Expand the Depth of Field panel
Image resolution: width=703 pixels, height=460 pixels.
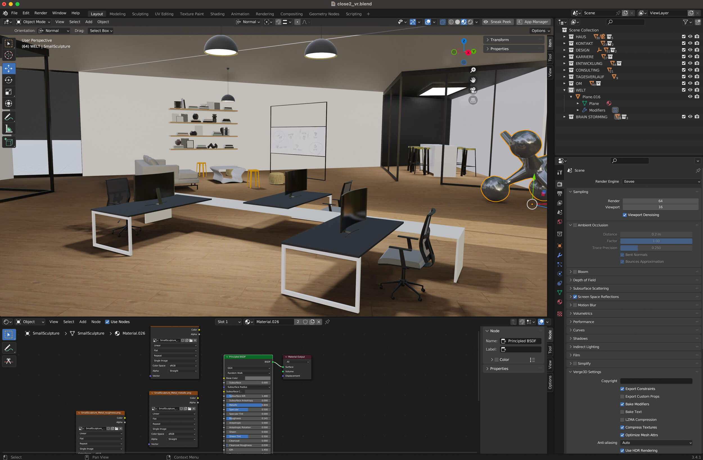584,280
